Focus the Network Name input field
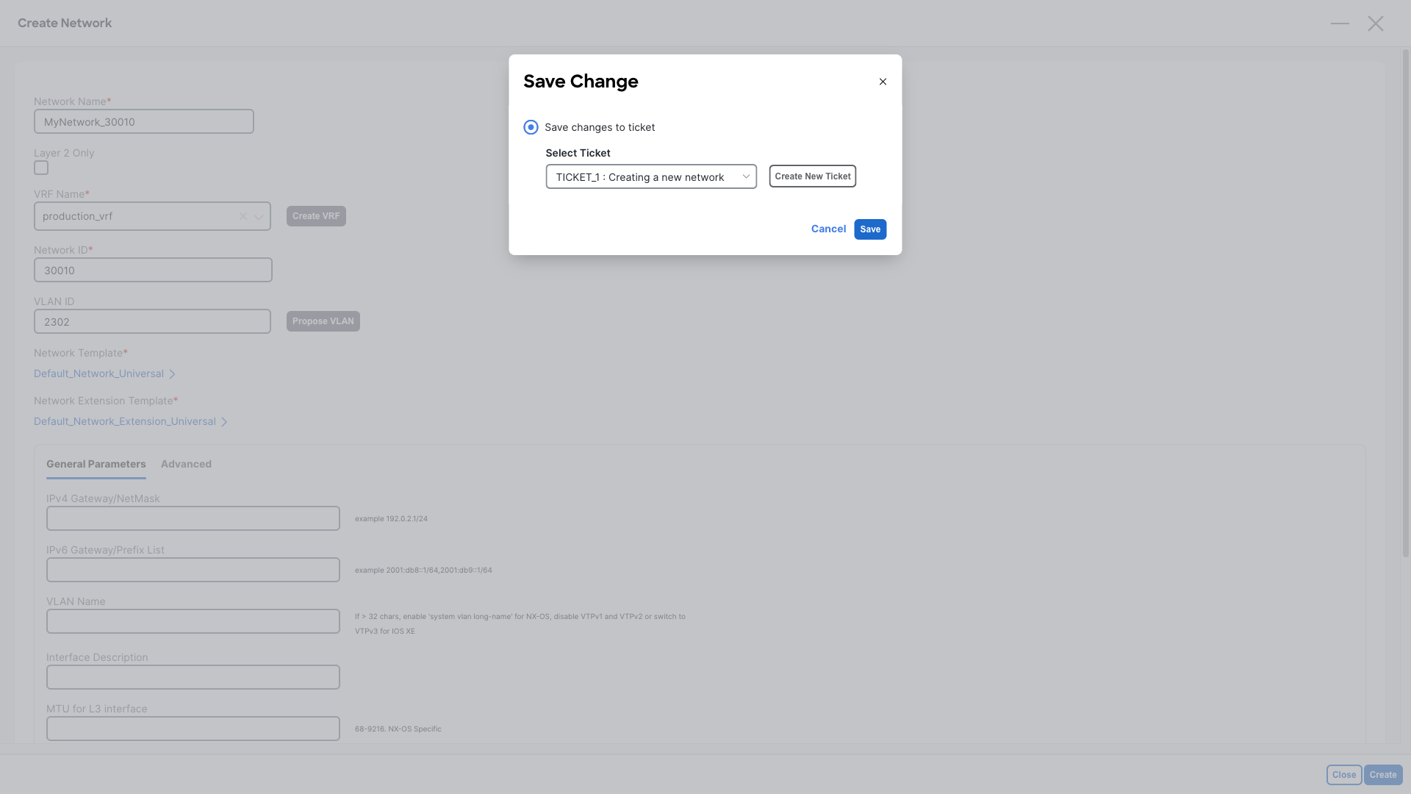 pyautogui.click(x=144, y=121)
